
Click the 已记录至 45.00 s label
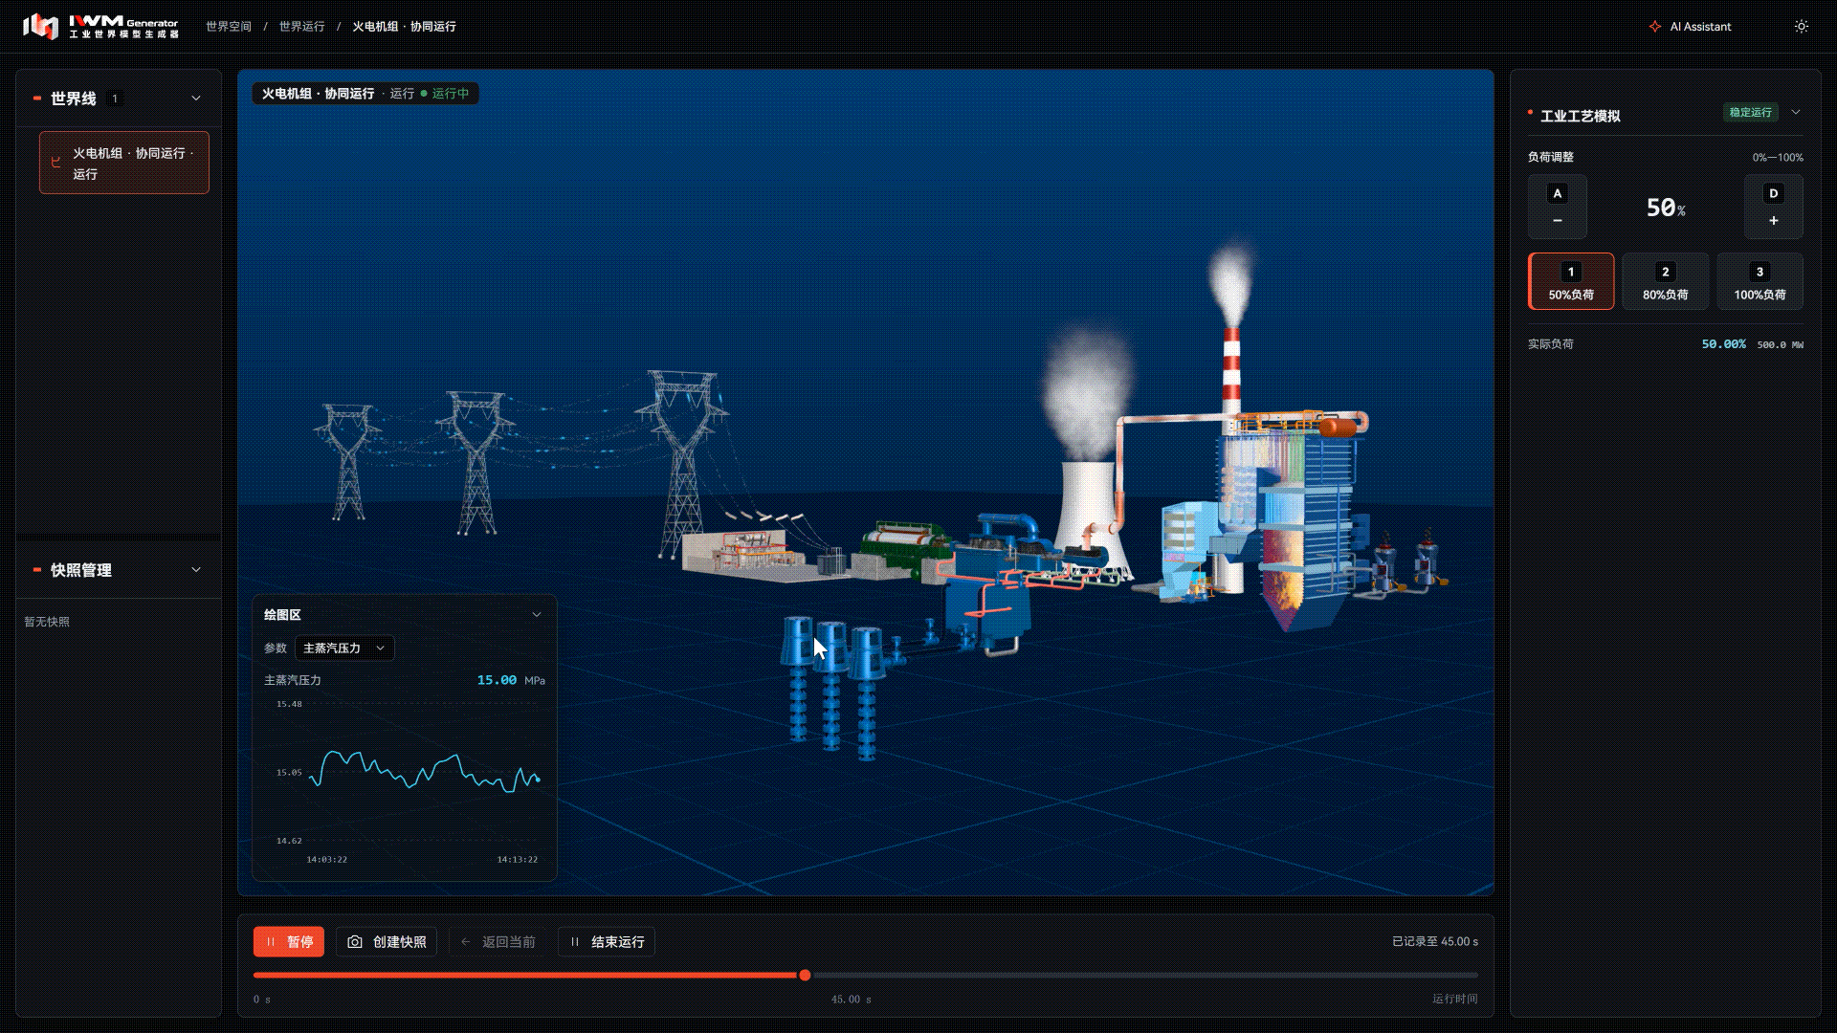(x=1435, y=942)
